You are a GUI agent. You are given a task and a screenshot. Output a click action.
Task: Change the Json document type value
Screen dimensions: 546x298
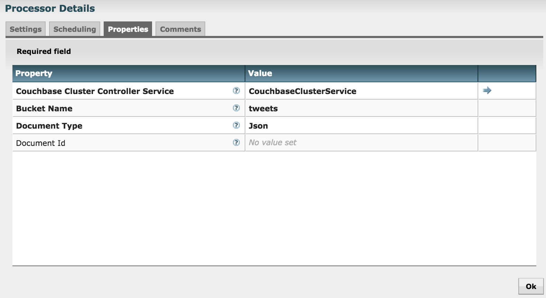tap(361, 125)
